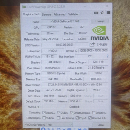Click the Pixel Fillrate field 15.9 GPixel/s
Screen dimensions: 130x130
[52, 68]
